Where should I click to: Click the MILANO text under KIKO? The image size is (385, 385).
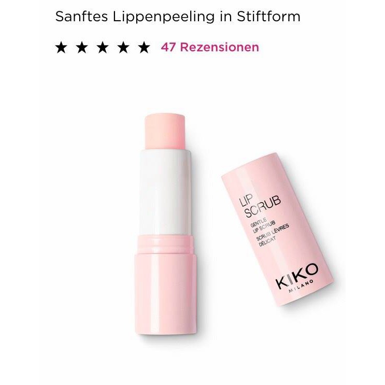click(x=301, y=287)
